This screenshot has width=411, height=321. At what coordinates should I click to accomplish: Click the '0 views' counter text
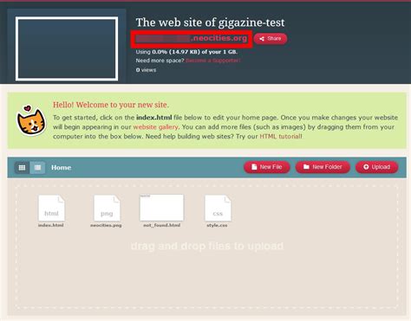(146, 70)
